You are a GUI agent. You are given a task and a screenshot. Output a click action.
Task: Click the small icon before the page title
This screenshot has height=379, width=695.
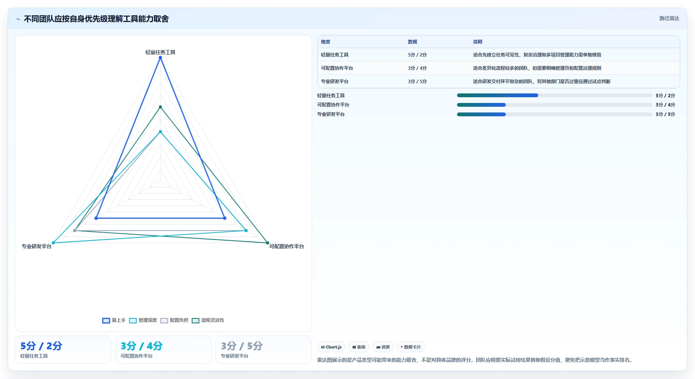point(18,19)
